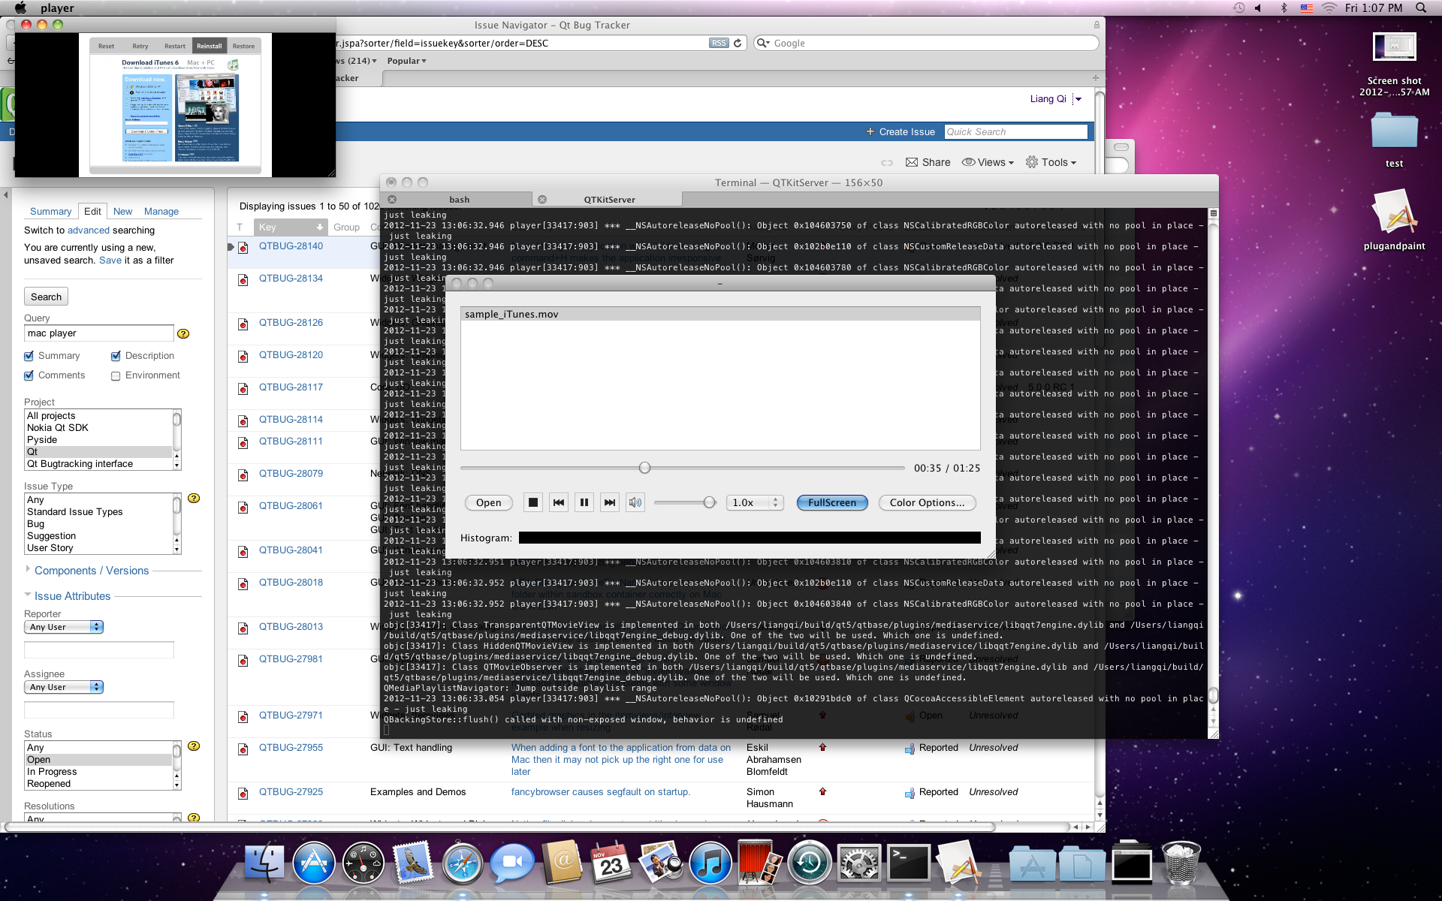Screen dimensions: 1442x901
Task: Toggle the Comments checkbox
Action: click(x=29, y=375)
